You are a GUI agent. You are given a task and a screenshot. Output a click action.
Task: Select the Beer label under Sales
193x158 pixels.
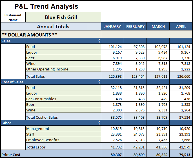(x=63, y=58)
